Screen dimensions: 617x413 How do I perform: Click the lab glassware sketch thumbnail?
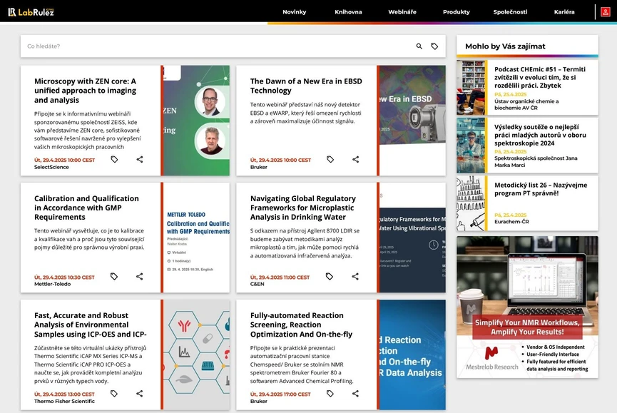tap(471, 203)
